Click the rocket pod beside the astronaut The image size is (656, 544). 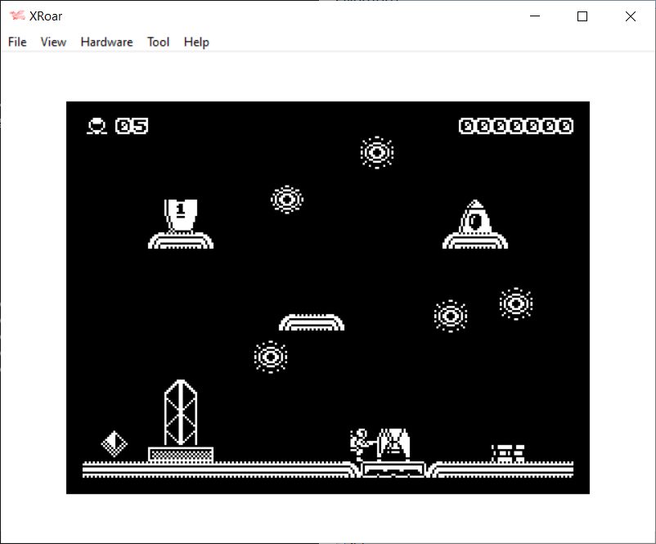coord(394,445)
